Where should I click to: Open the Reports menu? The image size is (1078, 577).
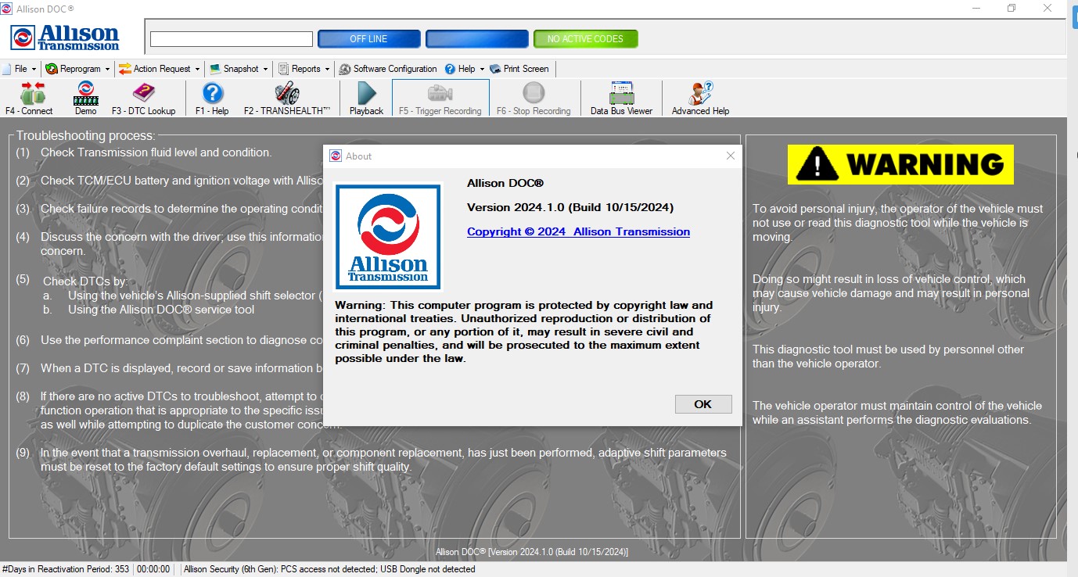pyautogui.click(x=304, y=69)
